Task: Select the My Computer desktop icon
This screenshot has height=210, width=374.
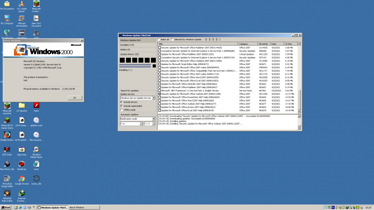Action: click(7, 19)
